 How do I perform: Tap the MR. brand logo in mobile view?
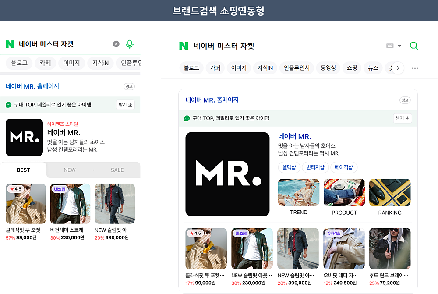pyautogui.click(x=24, y=137)
